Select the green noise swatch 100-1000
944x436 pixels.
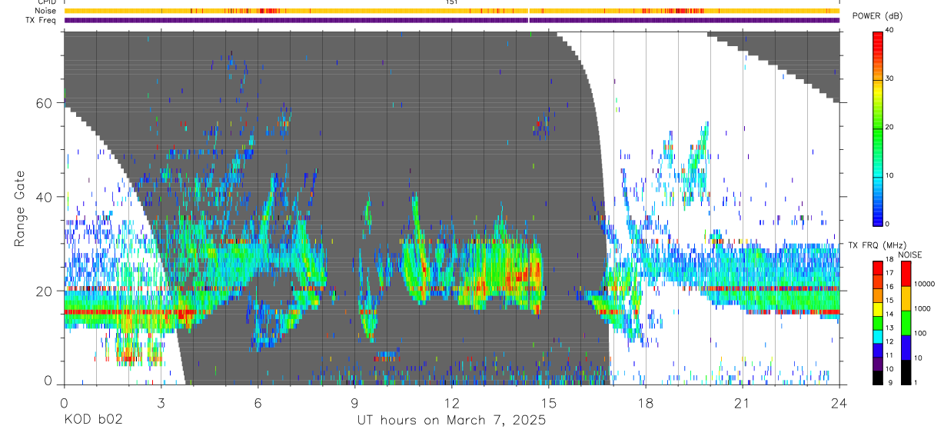905,322
